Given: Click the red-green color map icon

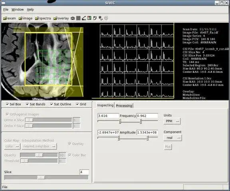Looking at the screenshot, I should pos(89,18).
